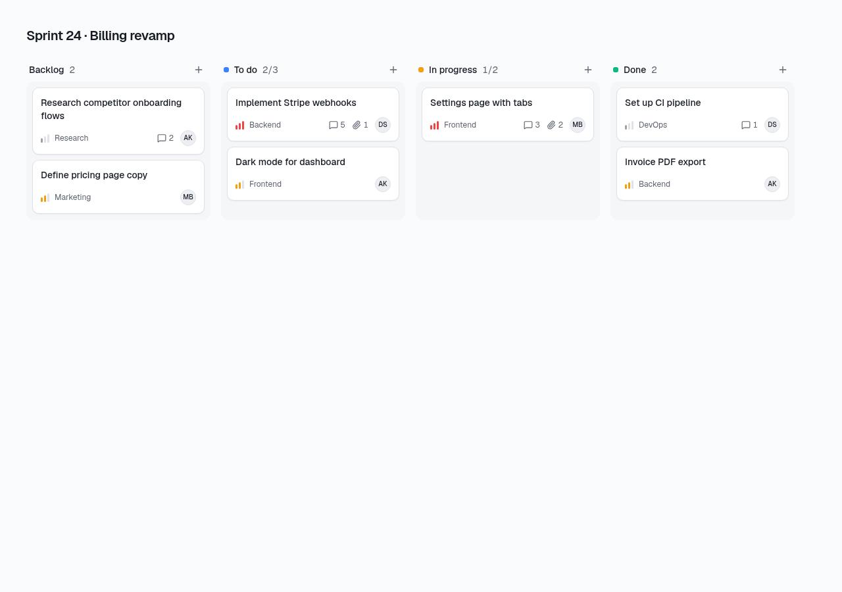Add a card to the Done column
The image size is (842, 592).
(783, 70)
